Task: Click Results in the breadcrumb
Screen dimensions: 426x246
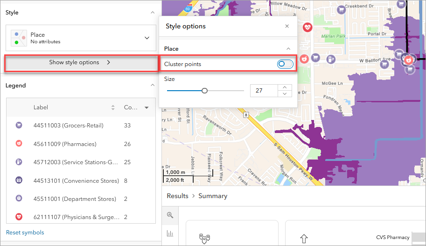Action: click(177, 196)
